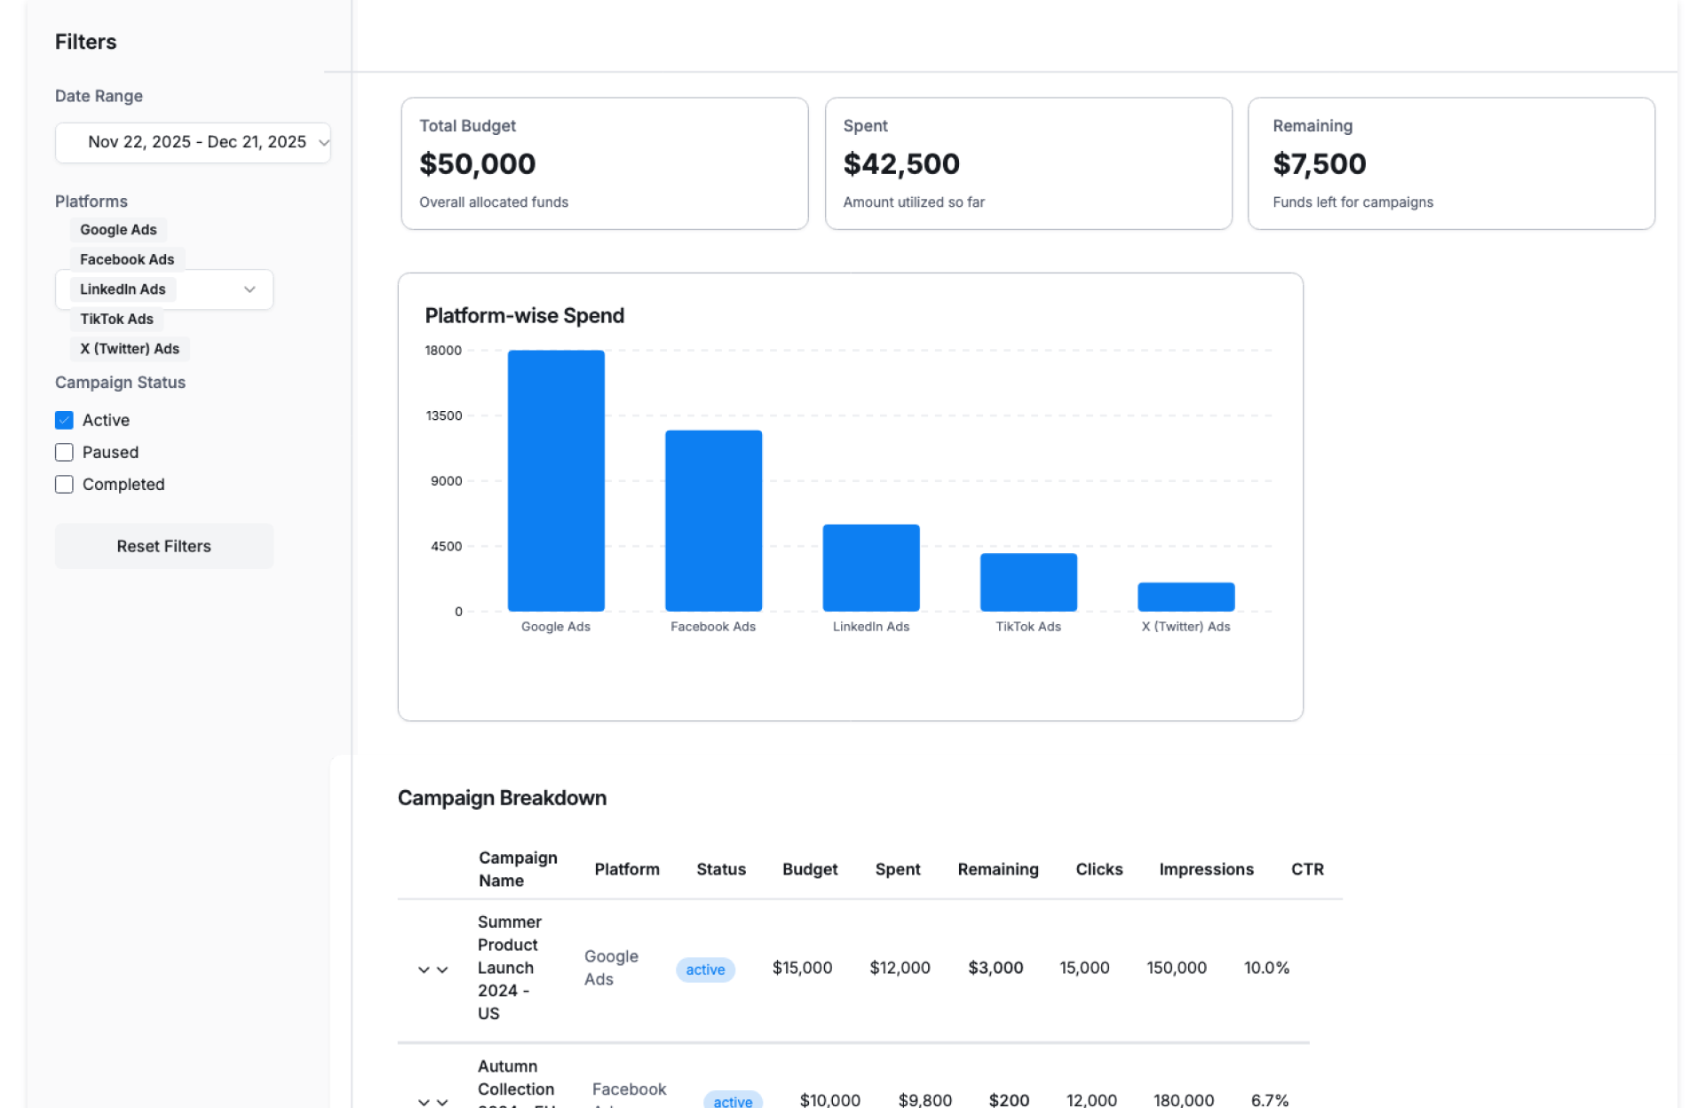Screen dimensions: 1705x1108
Task: Click the X (Twitter) Ads platform tag
Action: (130, 349)
